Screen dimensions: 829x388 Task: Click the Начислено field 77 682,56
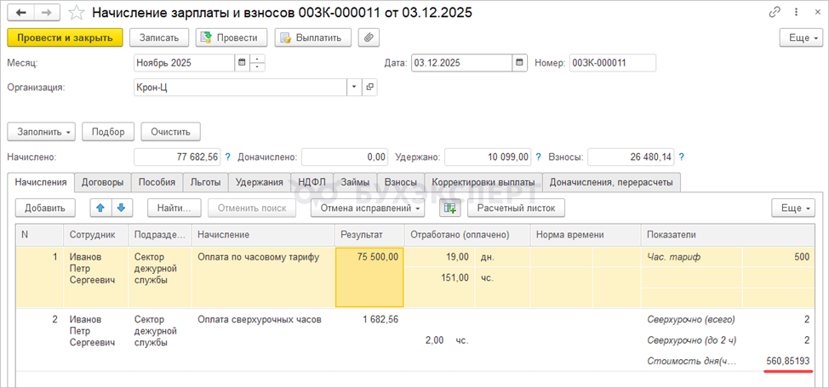pyautogui.click(x=178, y=157)
